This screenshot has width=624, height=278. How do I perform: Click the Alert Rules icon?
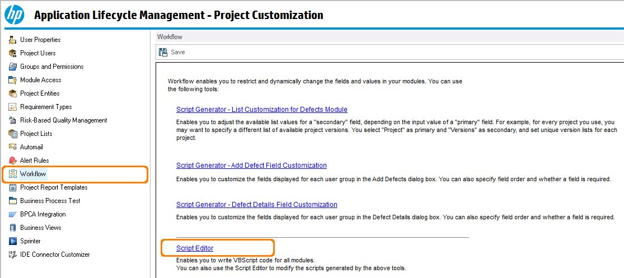(x=13, y=161)
